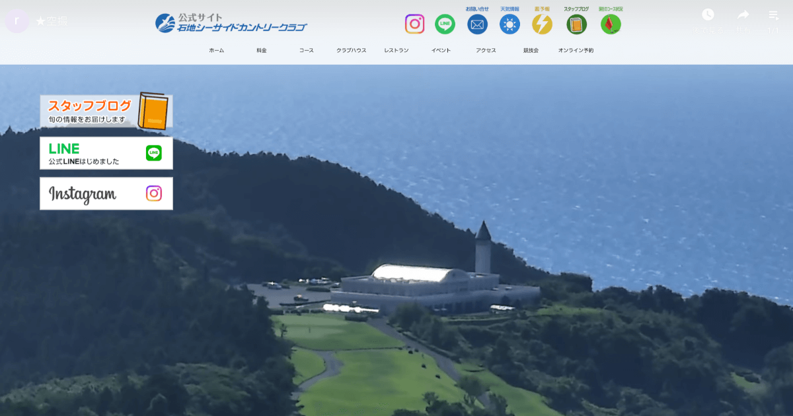Click the ★空撮 video title

click(51, 21)
